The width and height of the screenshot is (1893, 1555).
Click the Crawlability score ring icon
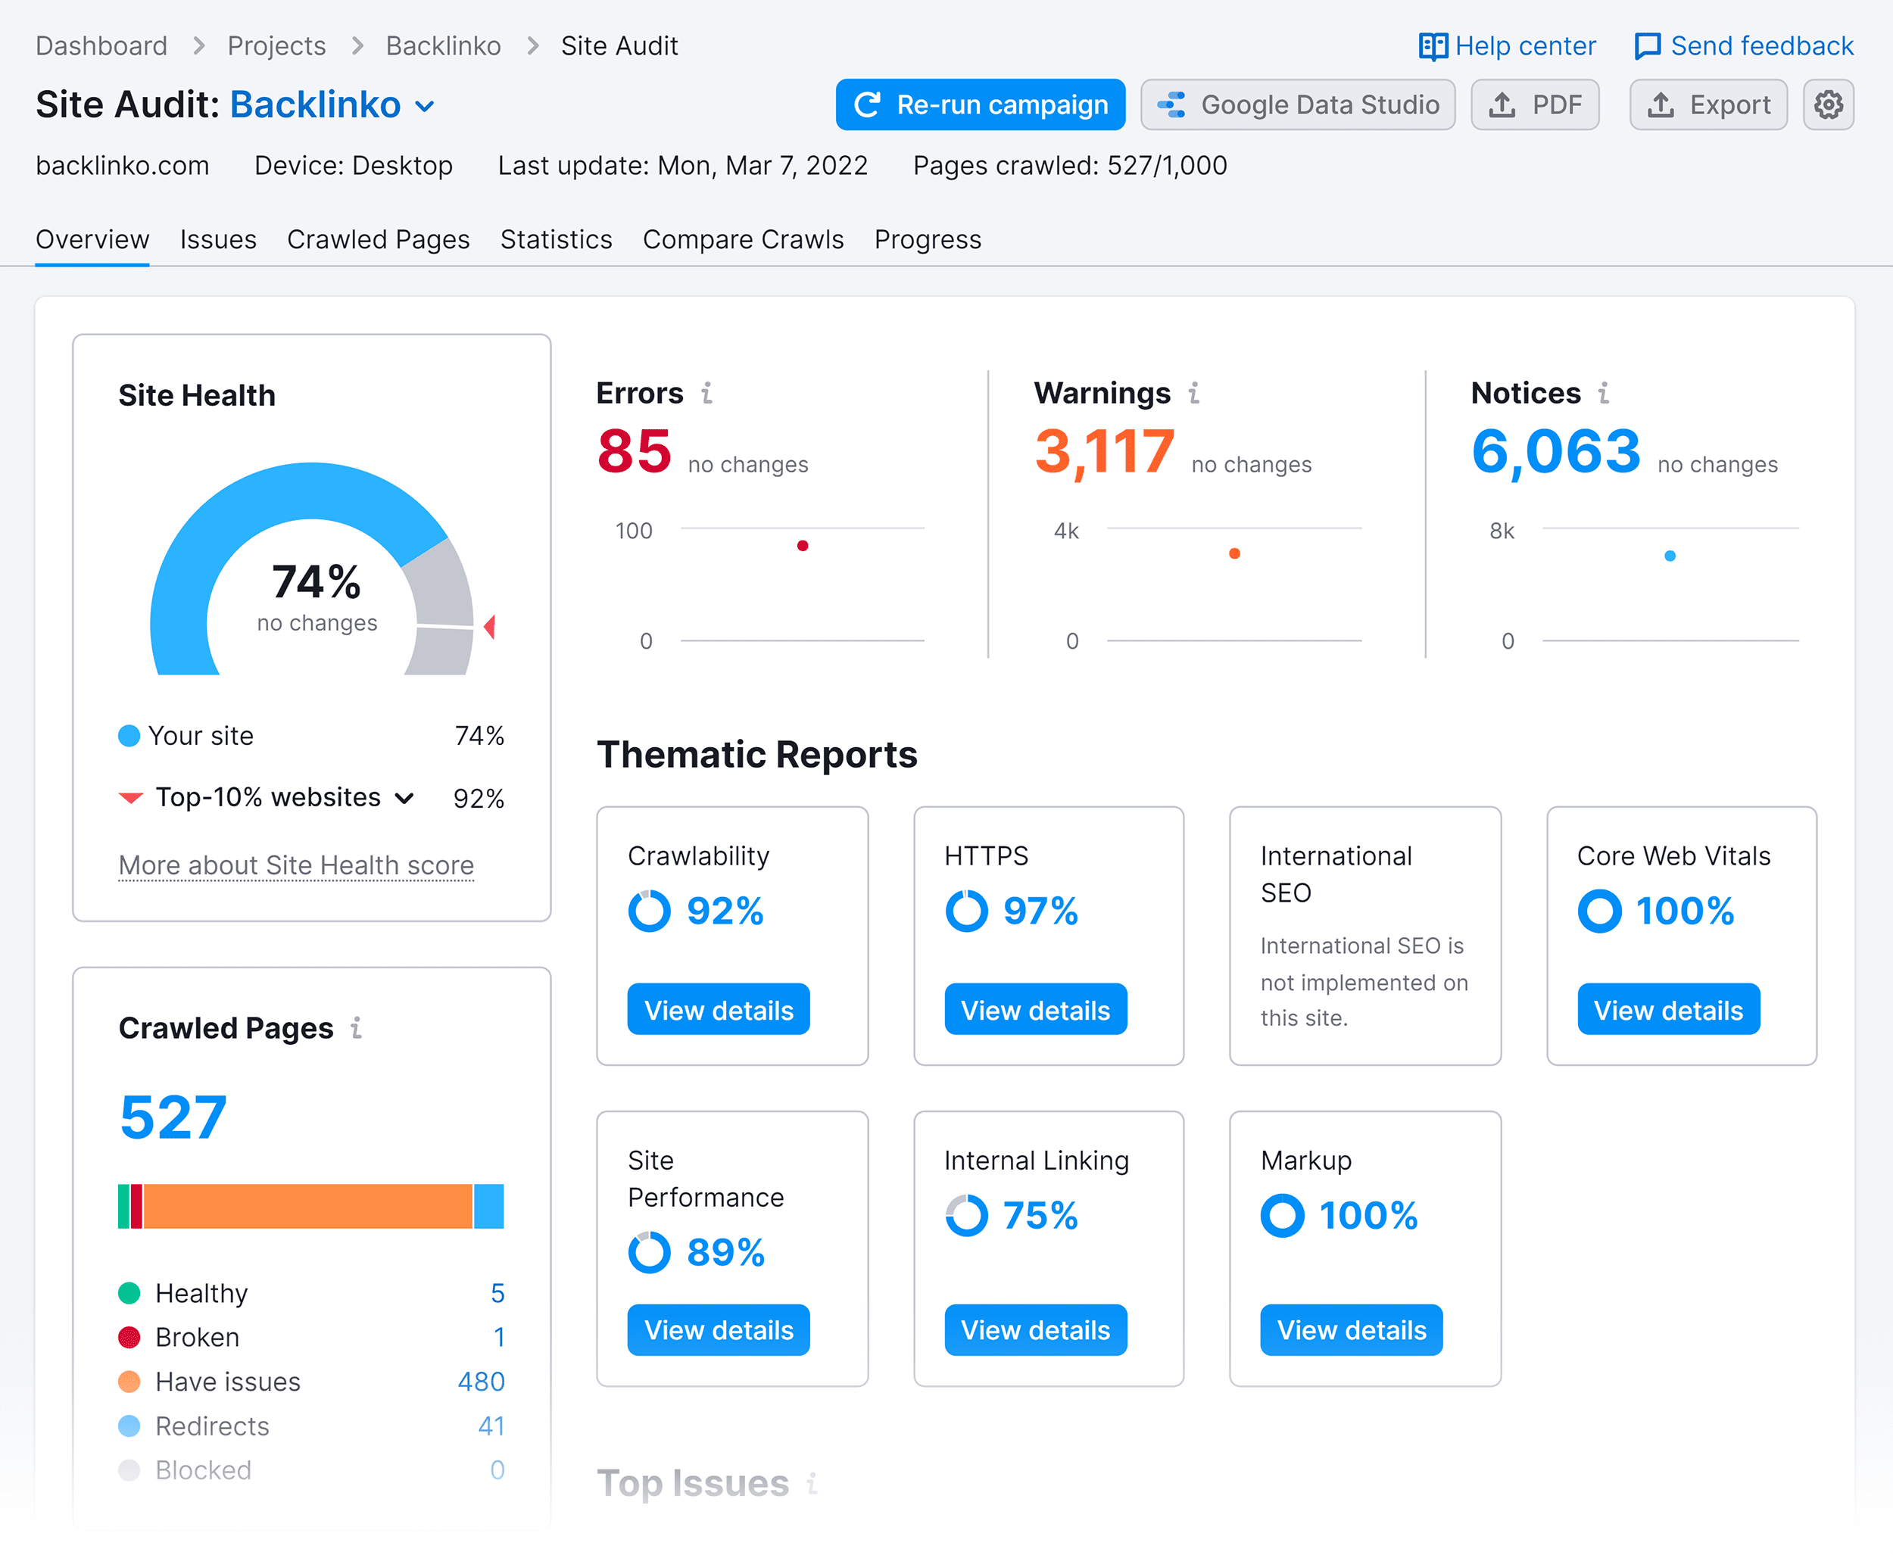tap(650, 911)
